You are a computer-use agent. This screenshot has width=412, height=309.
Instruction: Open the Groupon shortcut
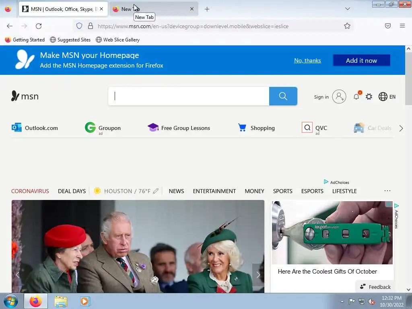click(x=103, y=128)
